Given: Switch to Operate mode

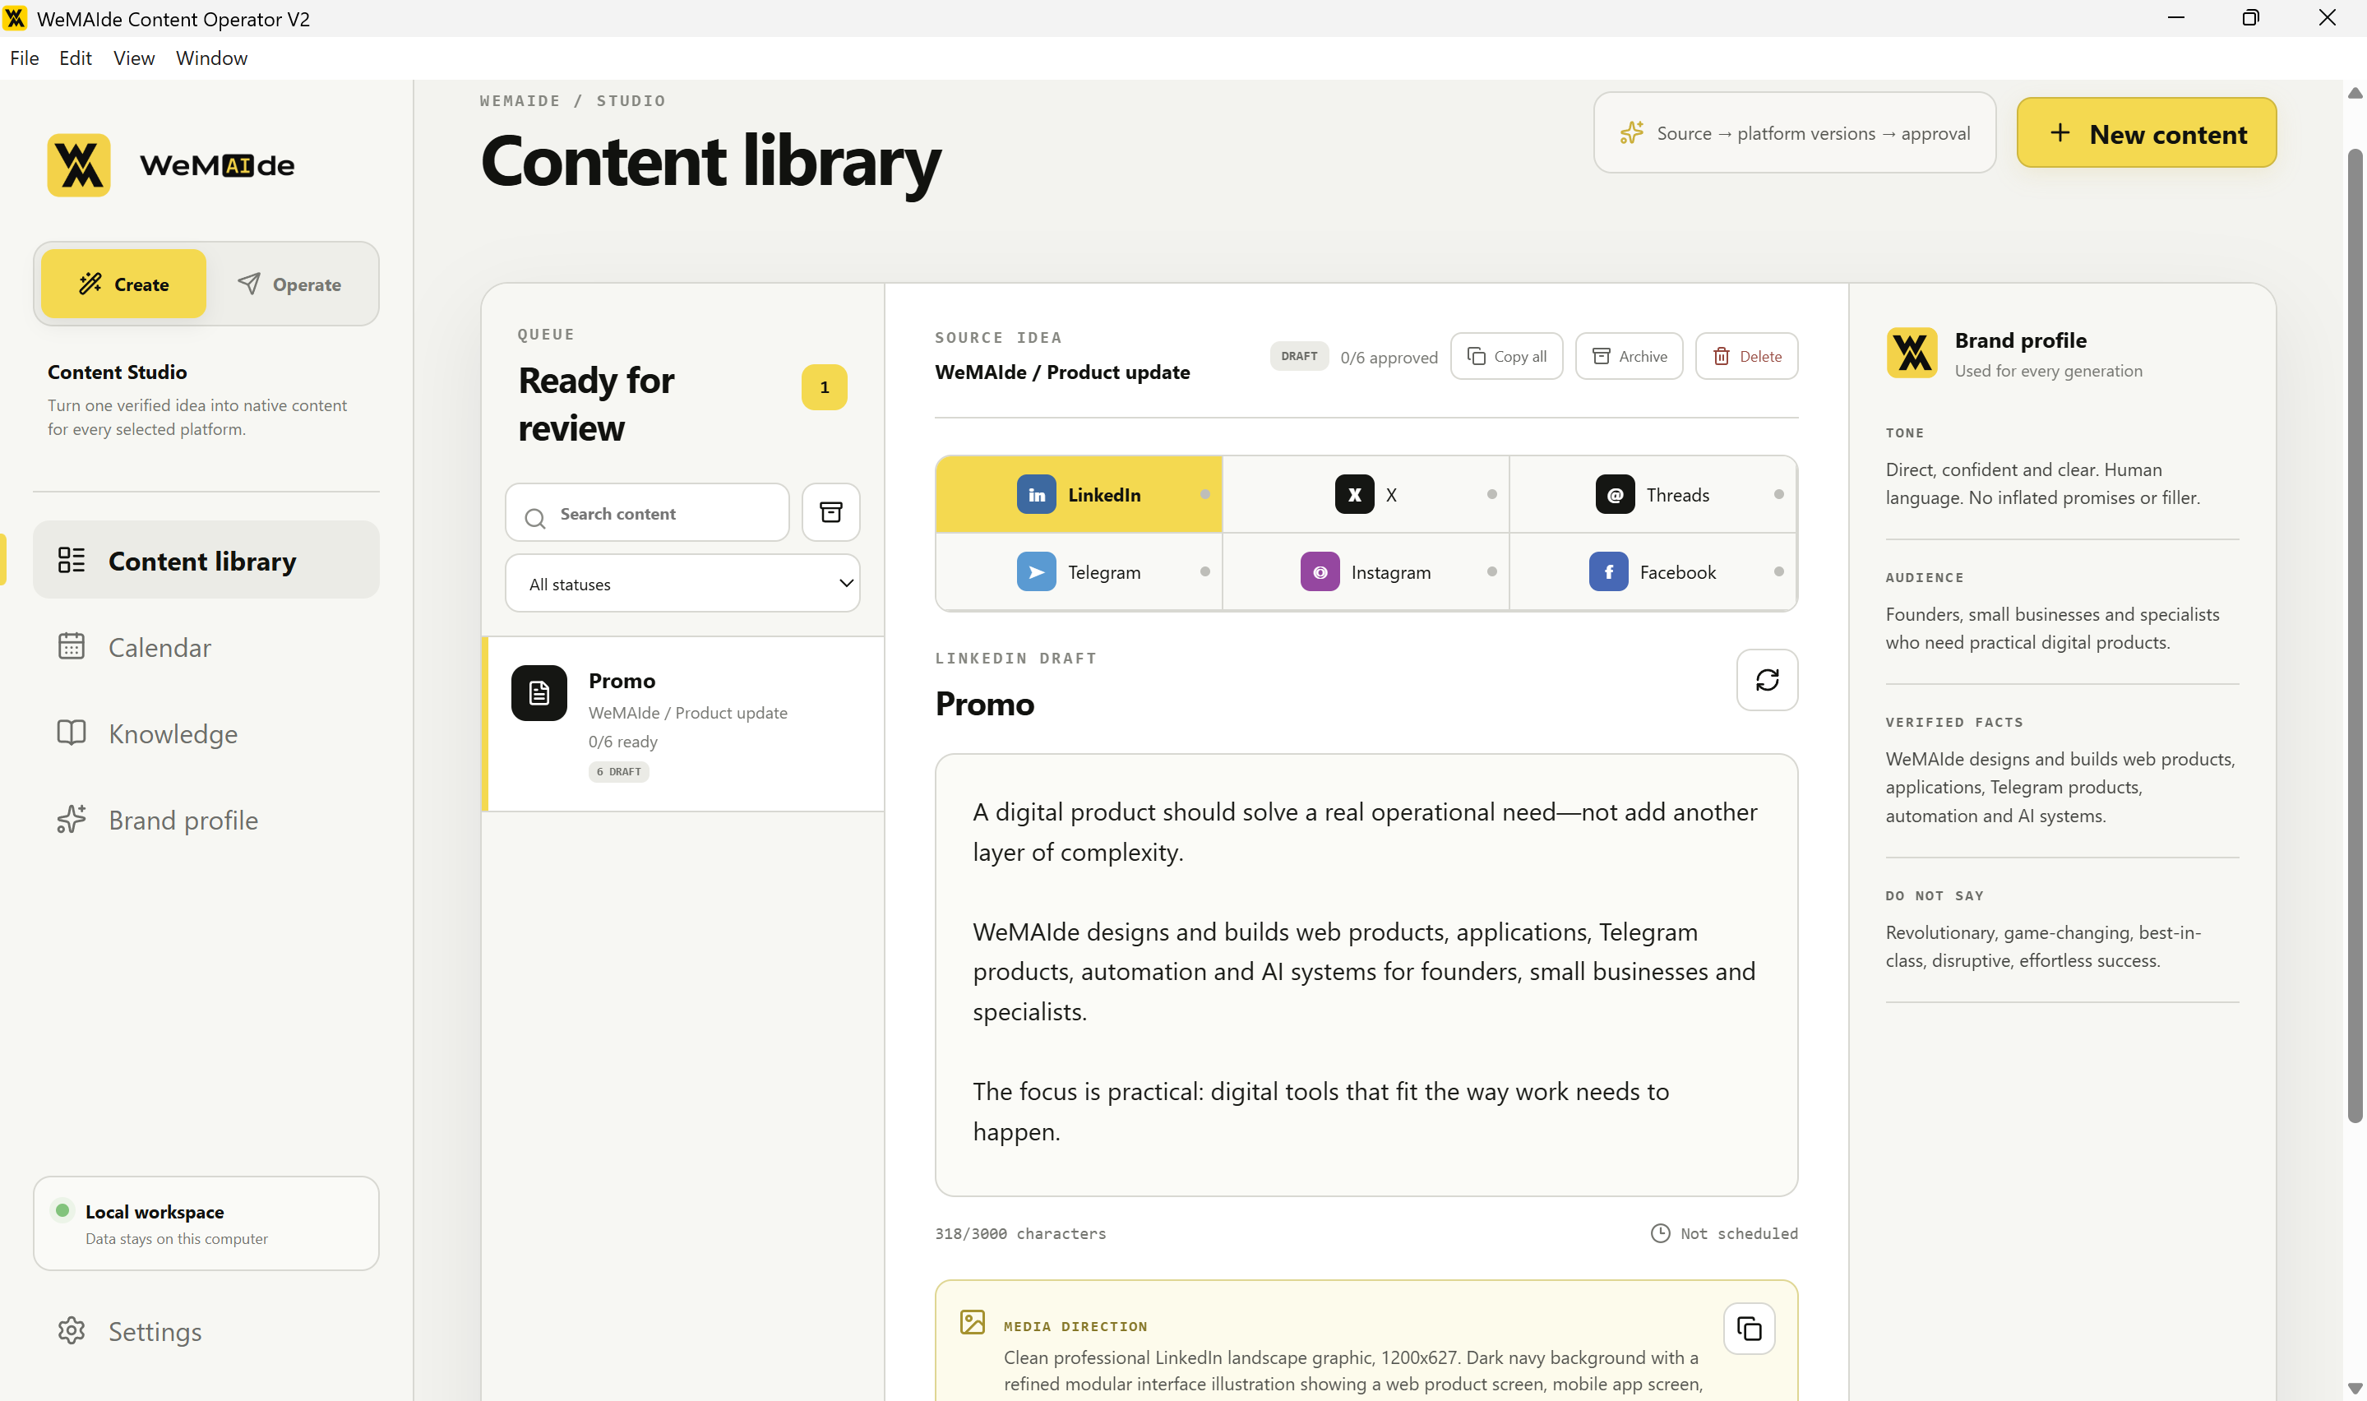Looking at the screenshot, I should (x=289, y=284).
